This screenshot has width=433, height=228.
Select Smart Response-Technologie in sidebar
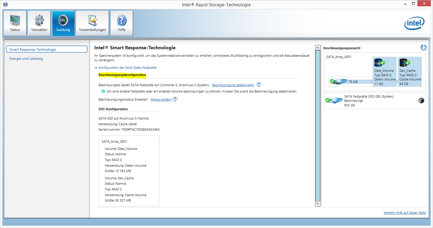click(47, 50)
